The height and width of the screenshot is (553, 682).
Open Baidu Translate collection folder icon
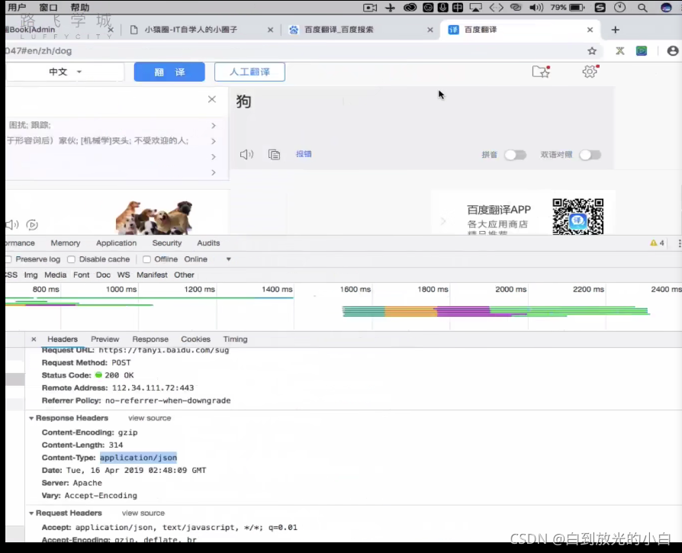[x=541, y=71]
